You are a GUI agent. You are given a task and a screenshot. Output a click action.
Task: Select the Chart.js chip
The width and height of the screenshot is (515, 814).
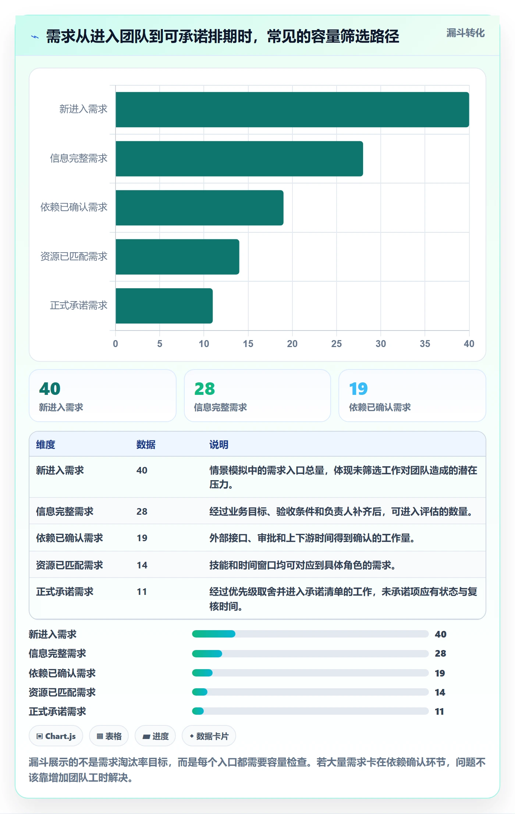pyautogui.click(x=56, y=736)
